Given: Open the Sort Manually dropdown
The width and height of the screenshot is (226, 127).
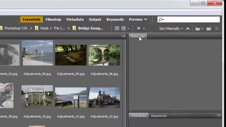Looking at the screenshot, I should 171,29.
